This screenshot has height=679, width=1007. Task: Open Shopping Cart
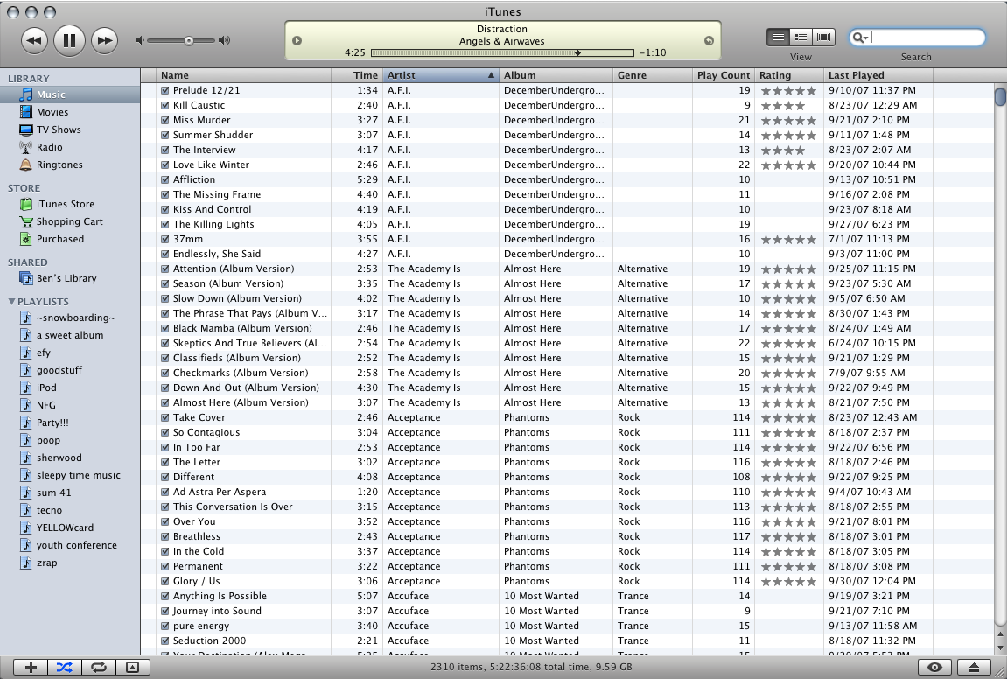click(70, 221)
